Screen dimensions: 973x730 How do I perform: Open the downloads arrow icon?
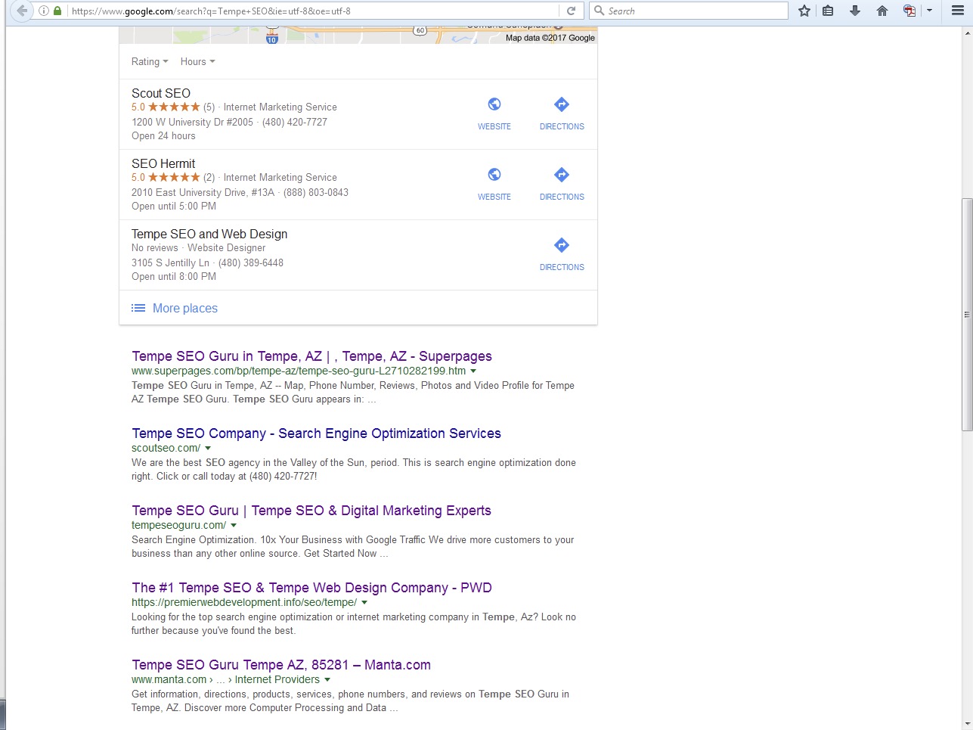click(855, 11)
